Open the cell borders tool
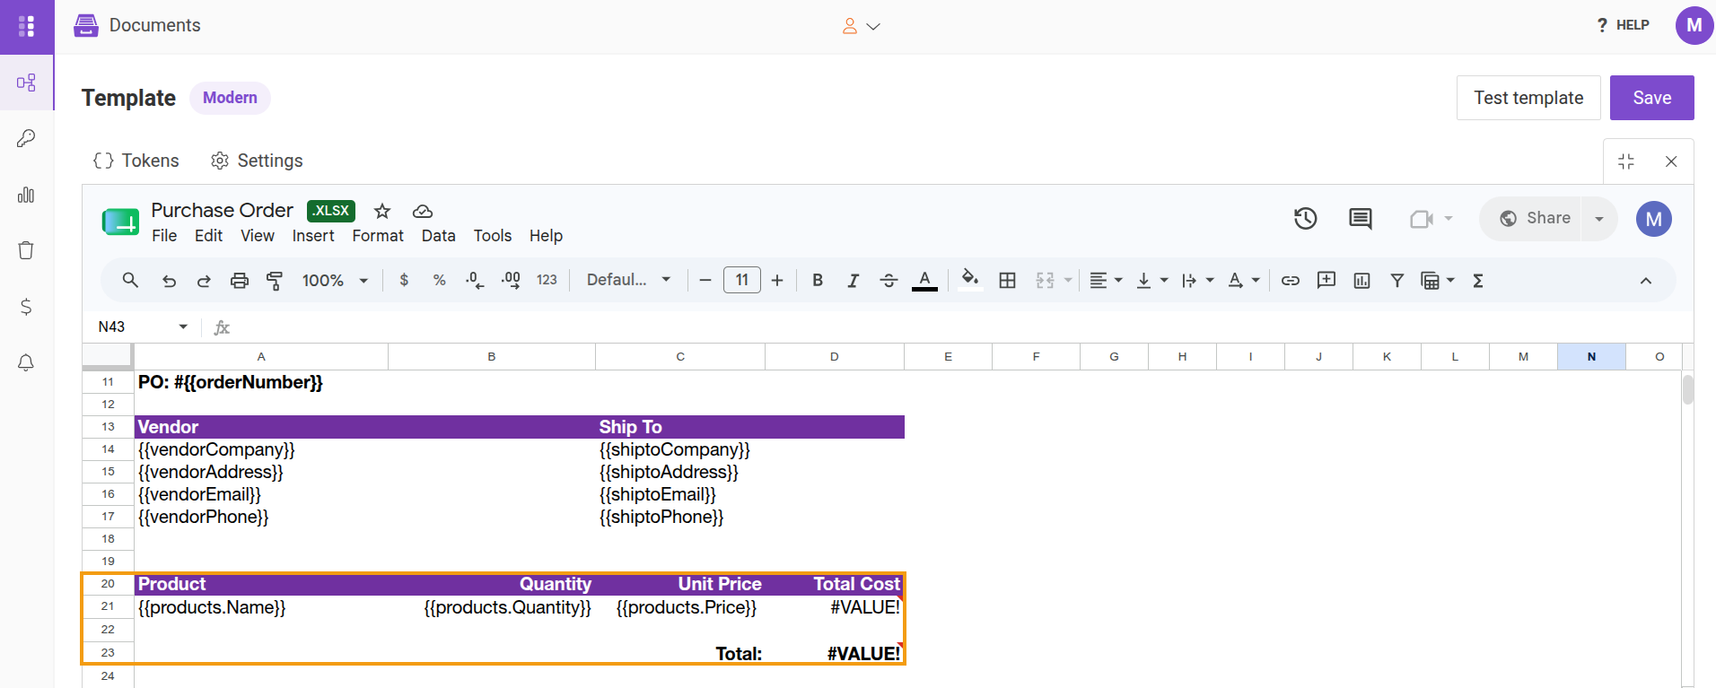The image size is (1716, 688). [1007, 281]
